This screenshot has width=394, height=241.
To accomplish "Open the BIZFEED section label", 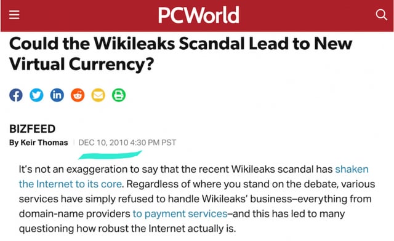I will point(32,128).
